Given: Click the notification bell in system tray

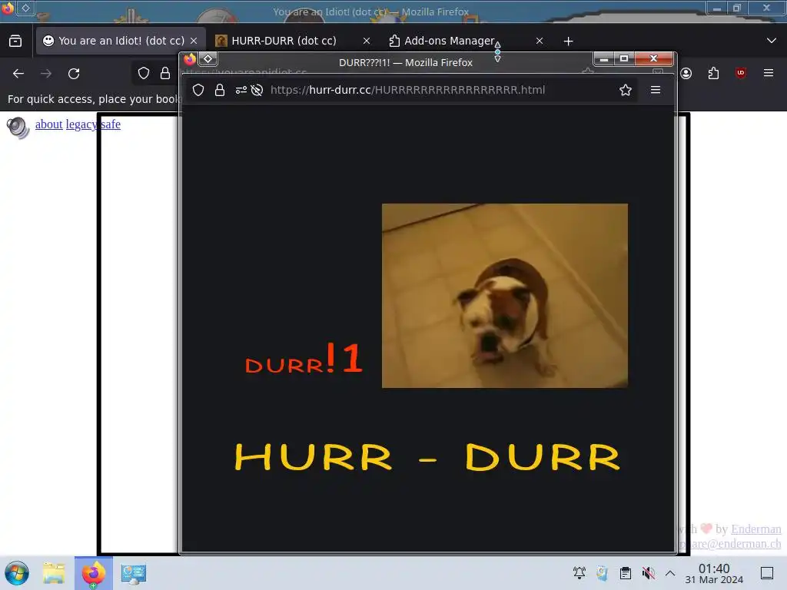Looking at the screenshot, I should (579, 573).
